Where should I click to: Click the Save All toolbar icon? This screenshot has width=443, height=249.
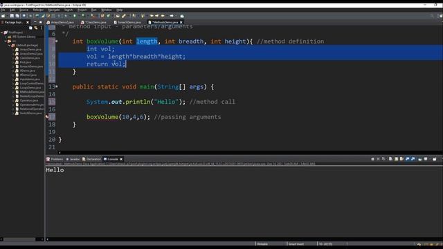click(17, 16)
